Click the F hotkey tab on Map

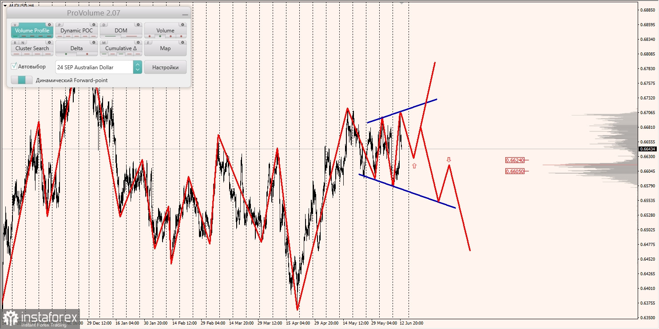tap(148, 43)
